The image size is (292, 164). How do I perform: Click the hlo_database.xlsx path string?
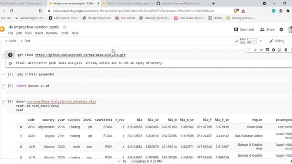pos(61,102)
